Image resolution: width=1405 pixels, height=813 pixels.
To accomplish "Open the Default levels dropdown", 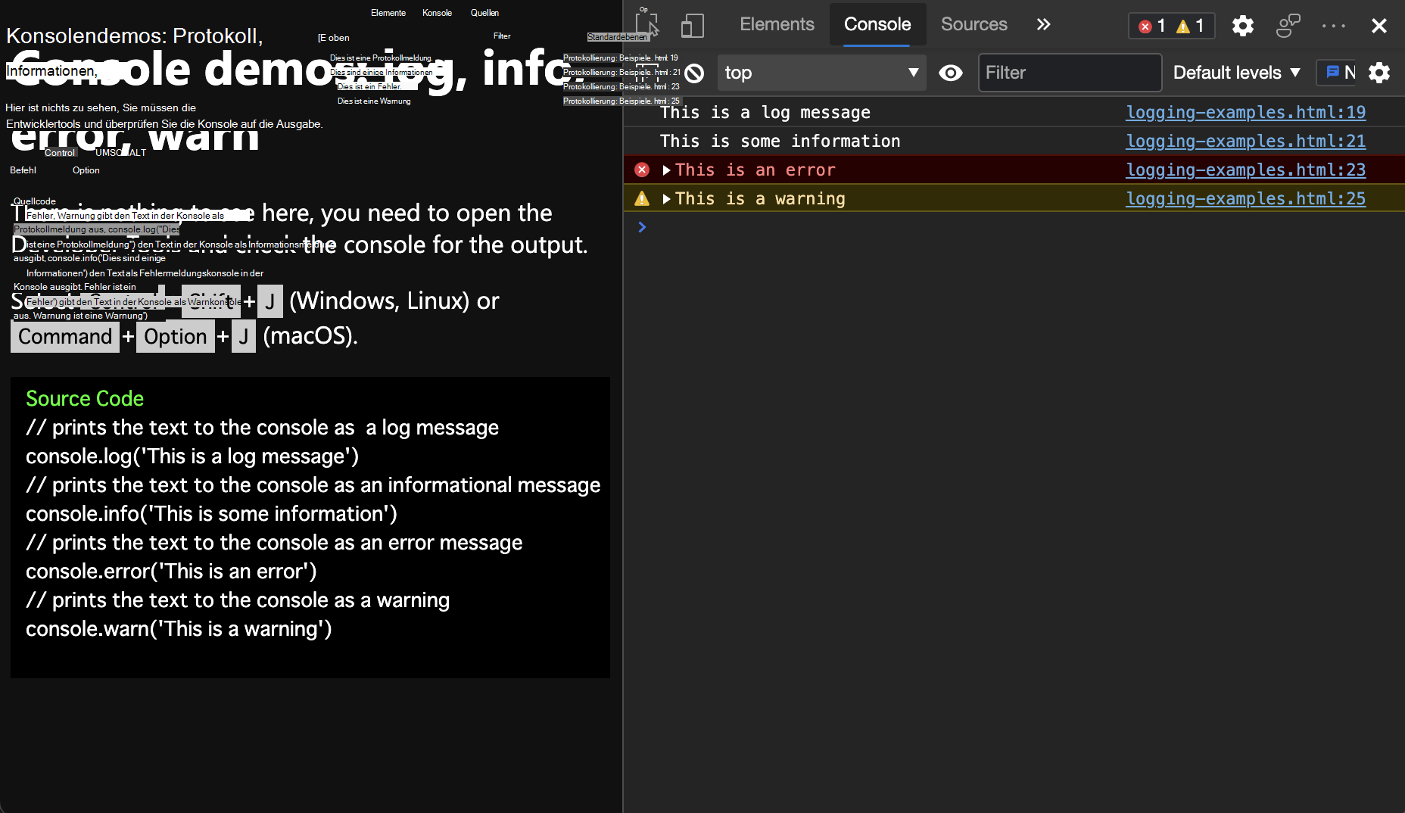I will coord(1236,73).
